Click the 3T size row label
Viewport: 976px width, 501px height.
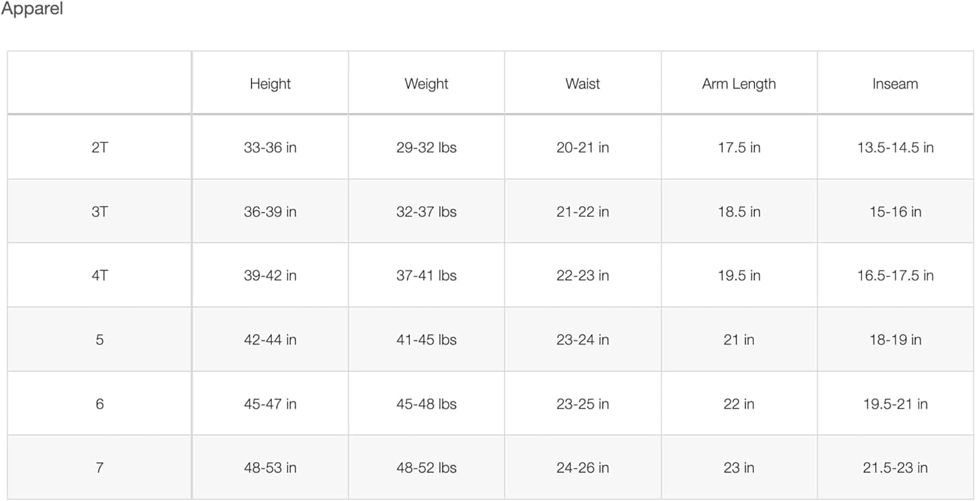[100, 211]
